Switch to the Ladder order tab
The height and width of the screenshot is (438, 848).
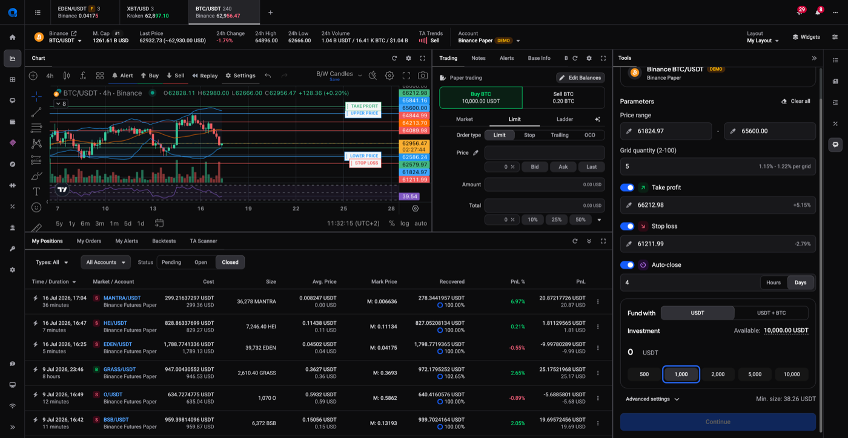565,119
